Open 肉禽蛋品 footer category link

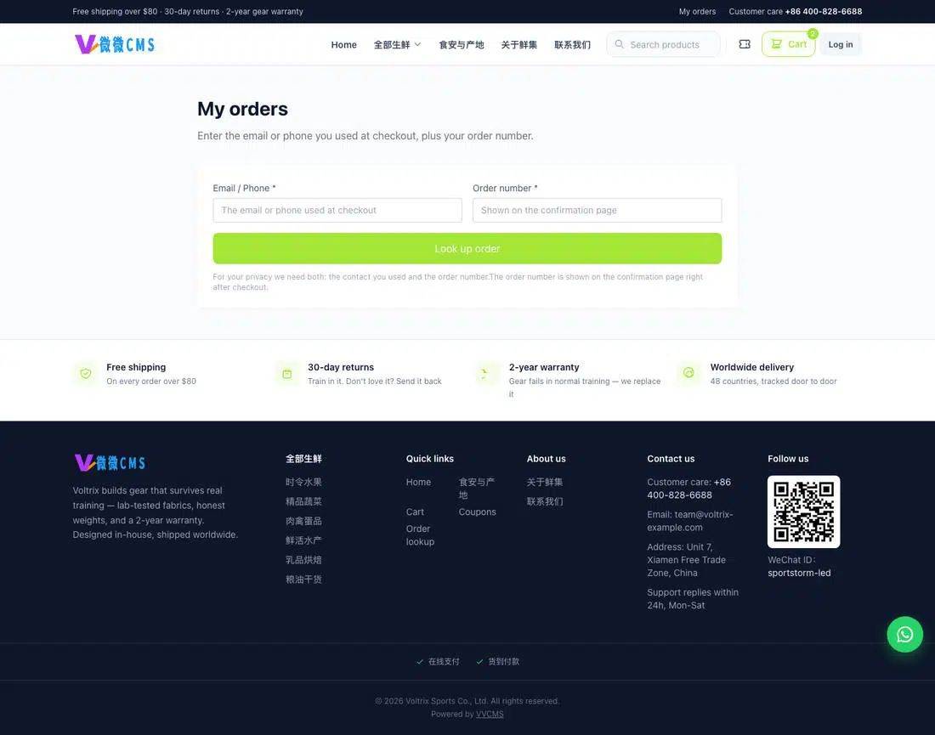point(303,521)
